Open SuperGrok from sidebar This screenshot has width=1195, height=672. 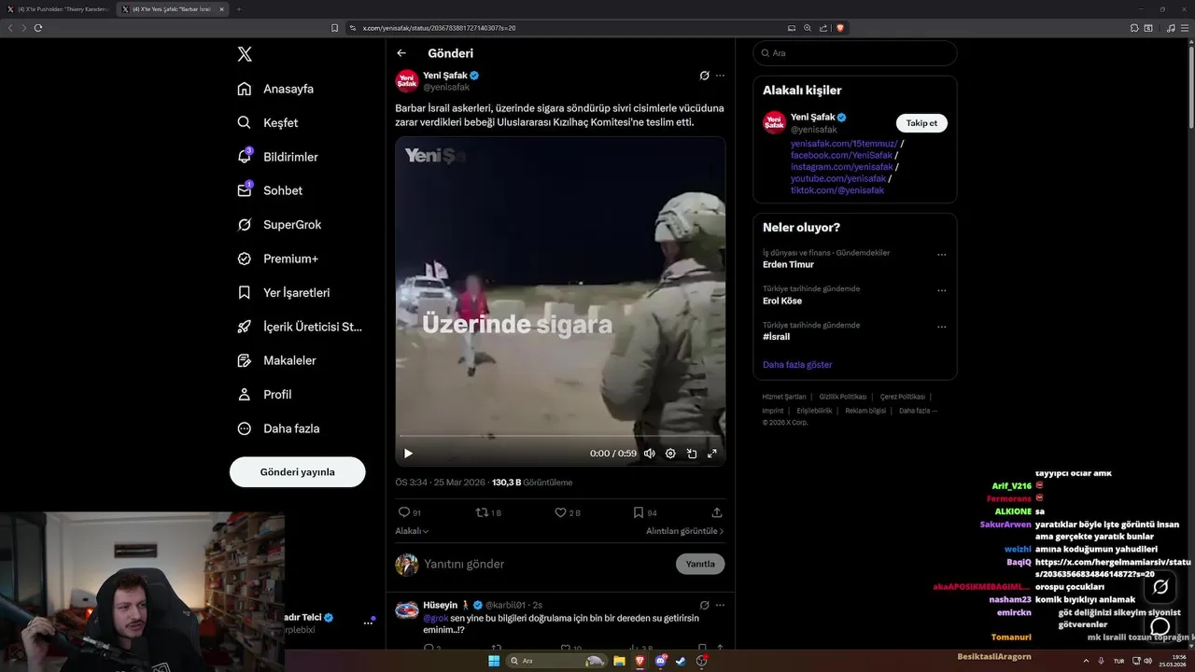279,224
